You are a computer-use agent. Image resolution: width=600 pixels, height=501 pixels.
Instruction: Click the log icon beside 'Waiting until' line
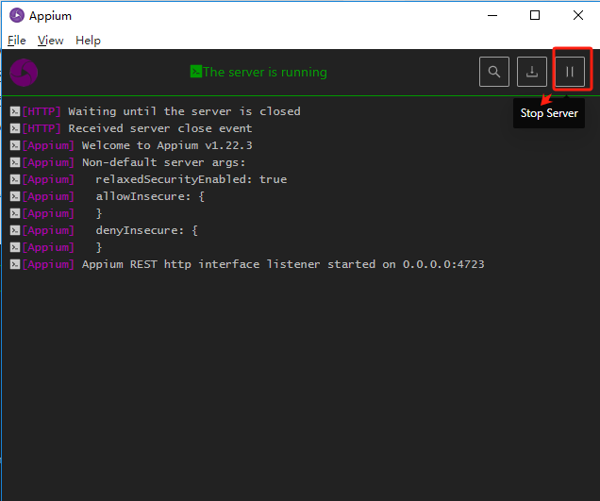tap(15, 111)
